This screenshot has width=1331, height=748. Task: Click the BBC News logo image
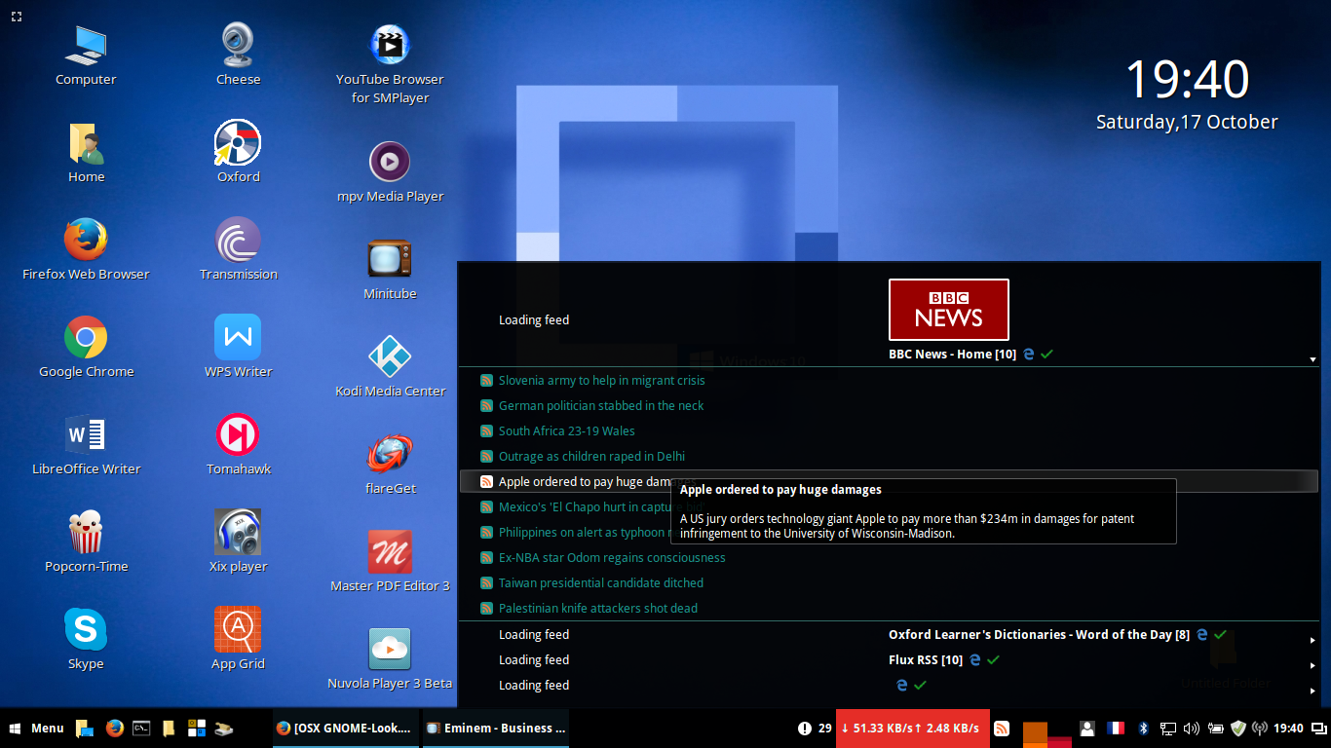pos(949,310)
